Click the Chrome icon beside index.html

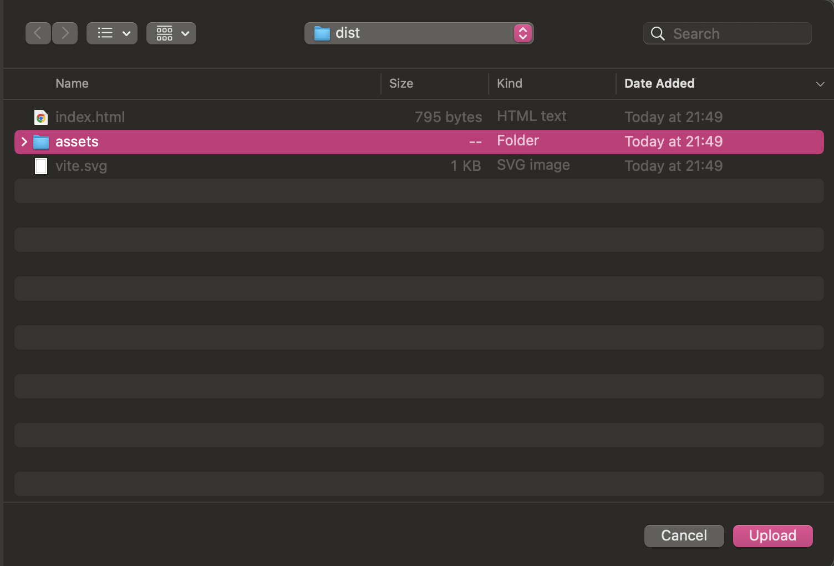[41, 117]
